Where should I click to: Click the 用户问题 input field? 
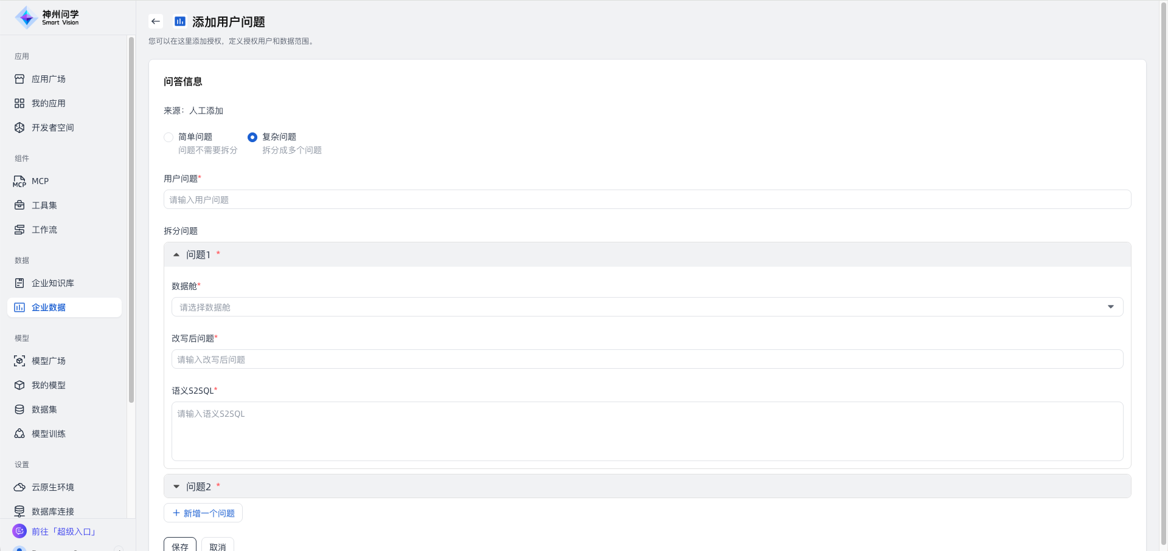(x=647, y=200)
